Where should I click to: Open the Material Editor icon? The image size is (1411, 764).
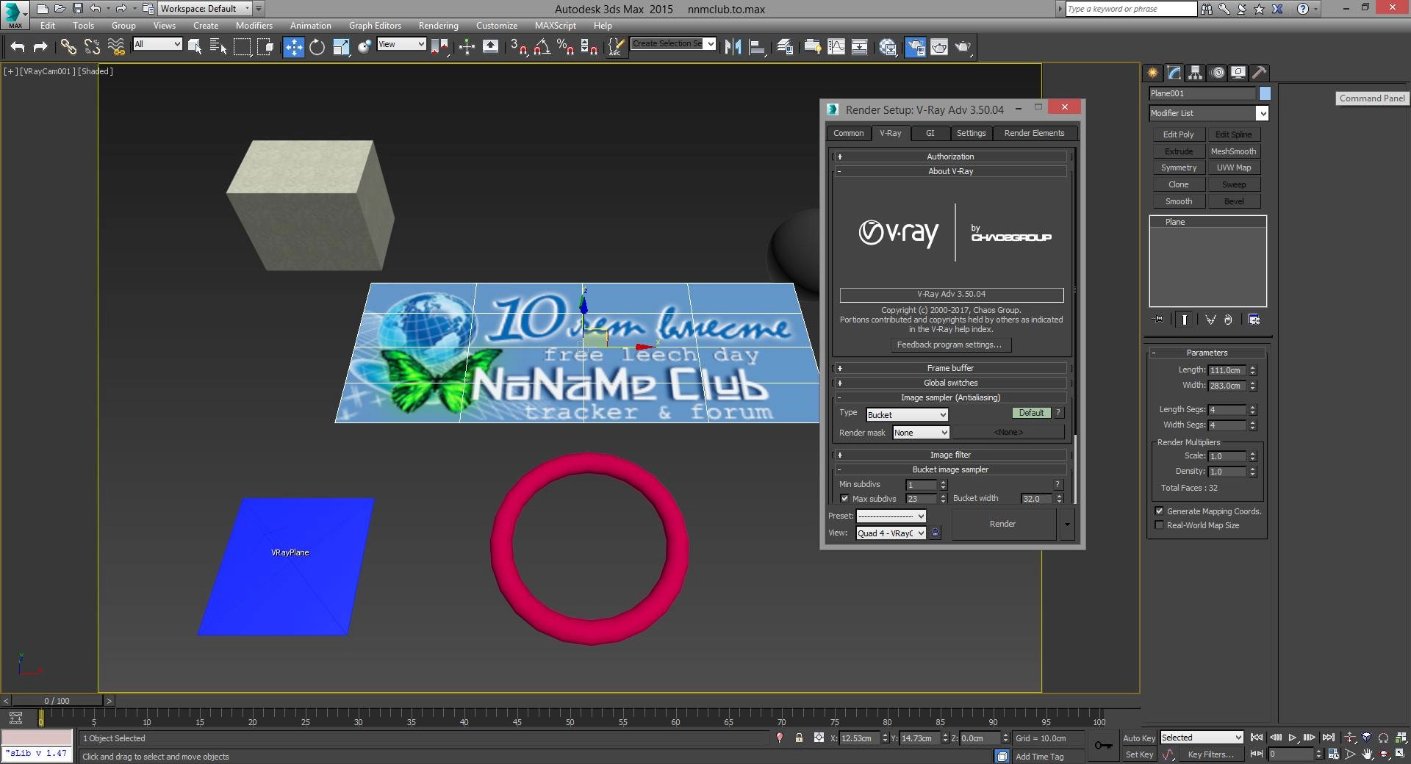coord(888,47)
